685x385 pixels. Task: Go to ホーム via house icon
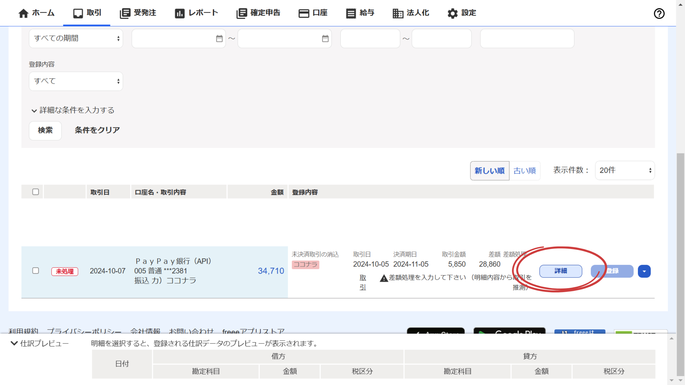click(23, 13)
